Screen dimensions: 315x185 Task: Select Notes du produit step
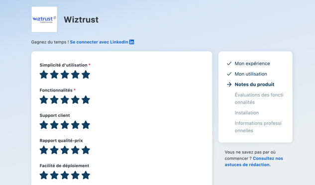(x=254, y=85)
